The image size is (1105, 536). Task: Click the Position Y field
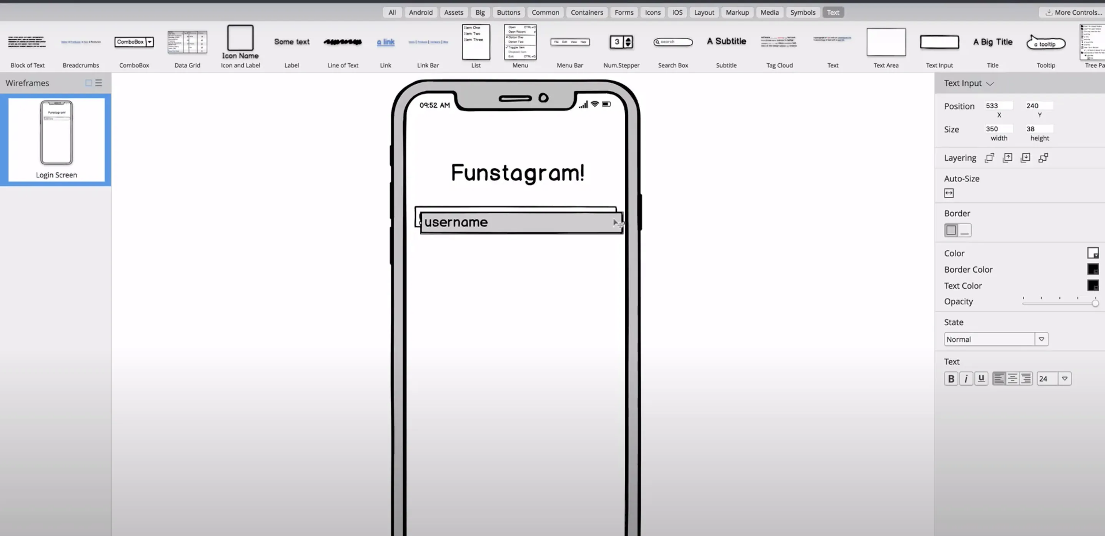point(1039,106)
